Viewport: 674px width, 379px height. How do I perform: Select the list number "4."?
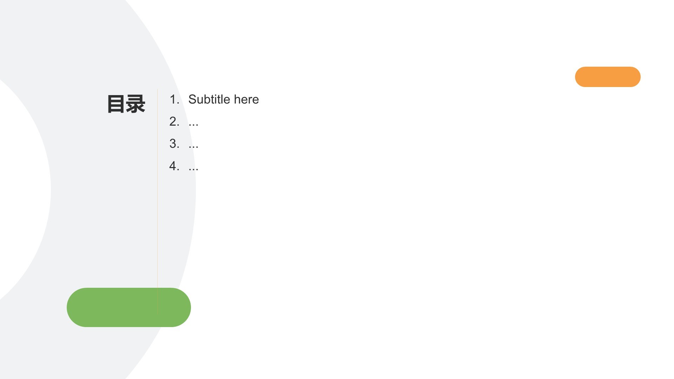[174, 166]
